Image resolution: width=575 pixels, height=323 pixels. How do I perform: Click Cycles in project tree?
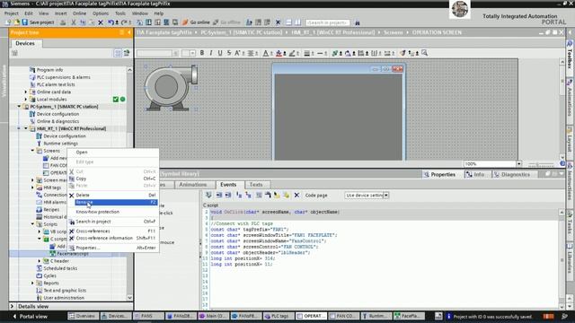(50, 275)
